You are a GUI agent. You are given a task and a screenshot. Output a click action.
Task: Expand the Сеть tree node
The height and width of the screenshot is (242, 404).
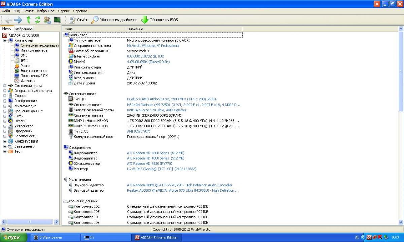(5, 116)
